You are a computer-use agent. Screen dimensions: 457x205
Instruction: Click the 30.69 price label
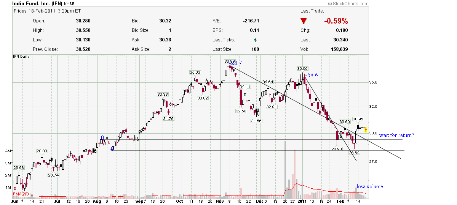click(345, 121)
